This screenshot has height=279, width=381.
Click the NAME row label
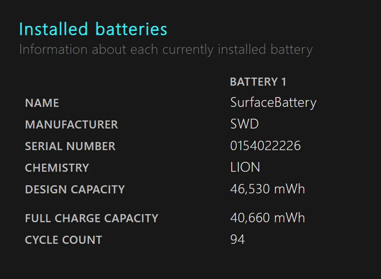pyautogui.click(x=42, y=103)
